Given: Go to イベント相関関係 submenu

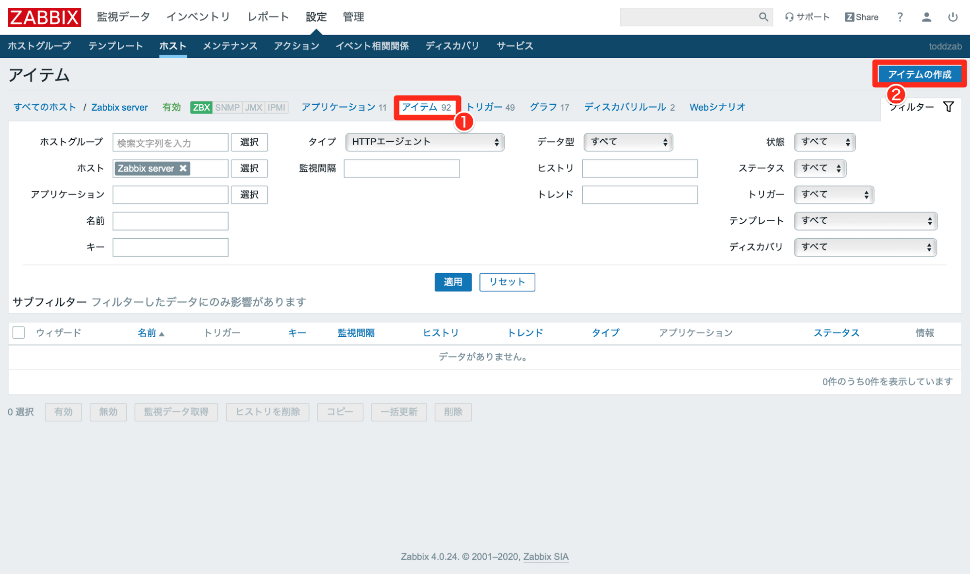Looking at the screenshot, I should [372, 46].
